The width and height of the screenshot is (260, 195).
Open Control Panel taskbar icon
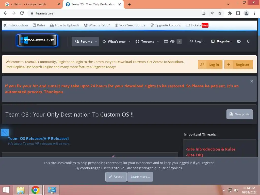coord(52,190)
